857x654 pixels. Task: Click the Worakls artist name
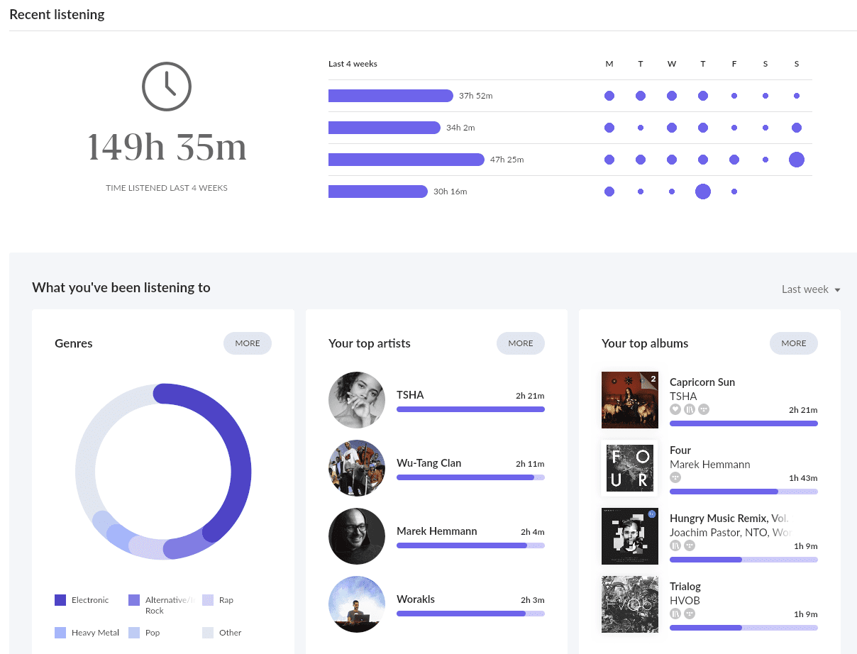[416, 599]
